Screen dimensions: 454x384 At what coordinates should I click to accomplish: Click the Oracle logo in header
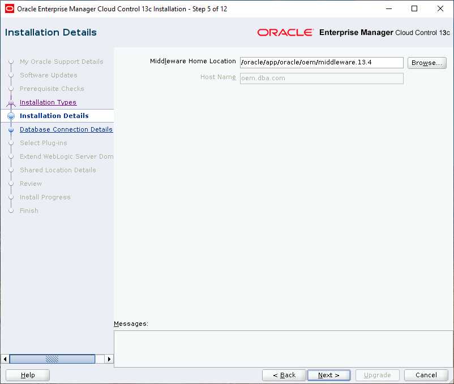[x=285, y=32]
